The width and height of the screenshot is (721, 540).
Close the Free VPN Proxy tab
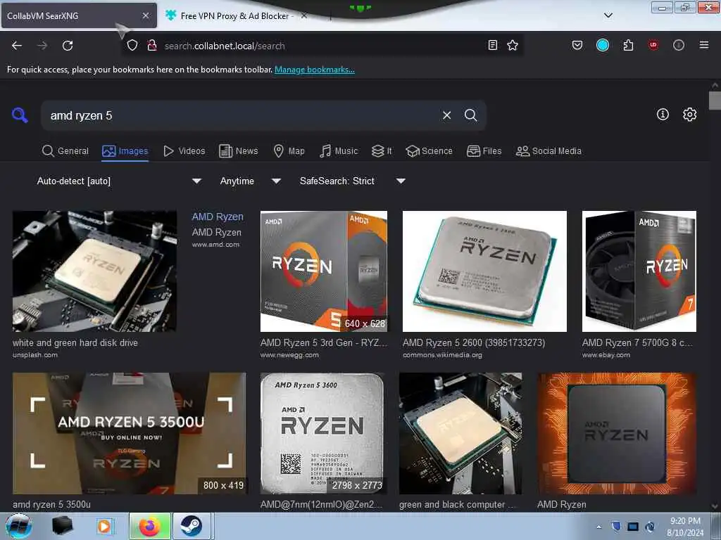point(304,15)
